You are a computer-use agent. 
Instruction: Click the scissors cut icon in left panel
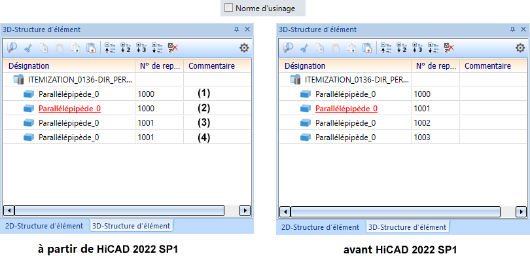pyautogui.click(x=27, y=48)
